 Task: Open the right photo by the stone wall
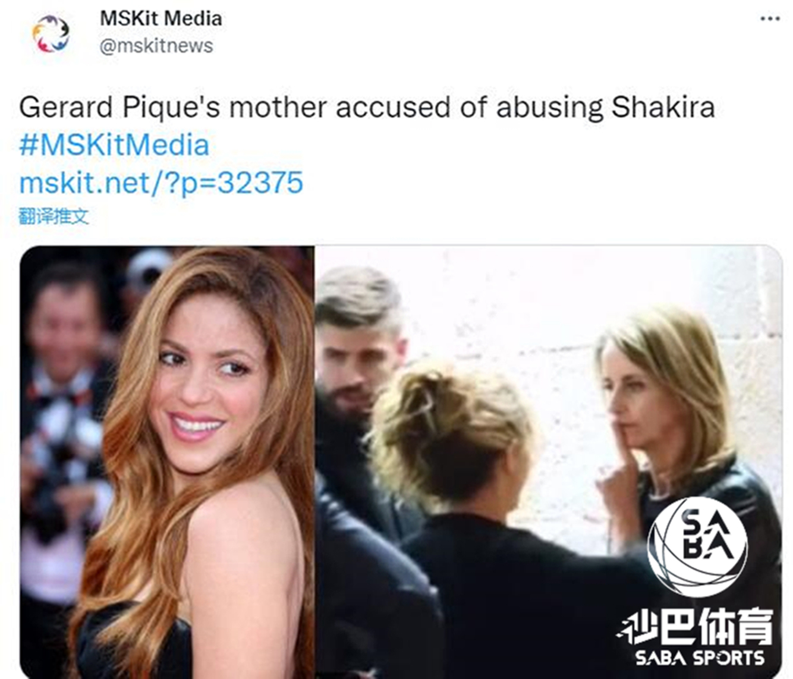[548, 462]
